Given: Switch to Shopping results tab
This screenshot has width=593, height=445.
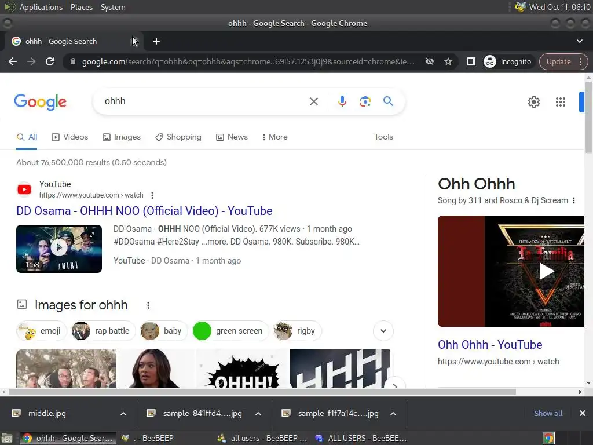Looking at the screenshot, I should pos(178,137).
